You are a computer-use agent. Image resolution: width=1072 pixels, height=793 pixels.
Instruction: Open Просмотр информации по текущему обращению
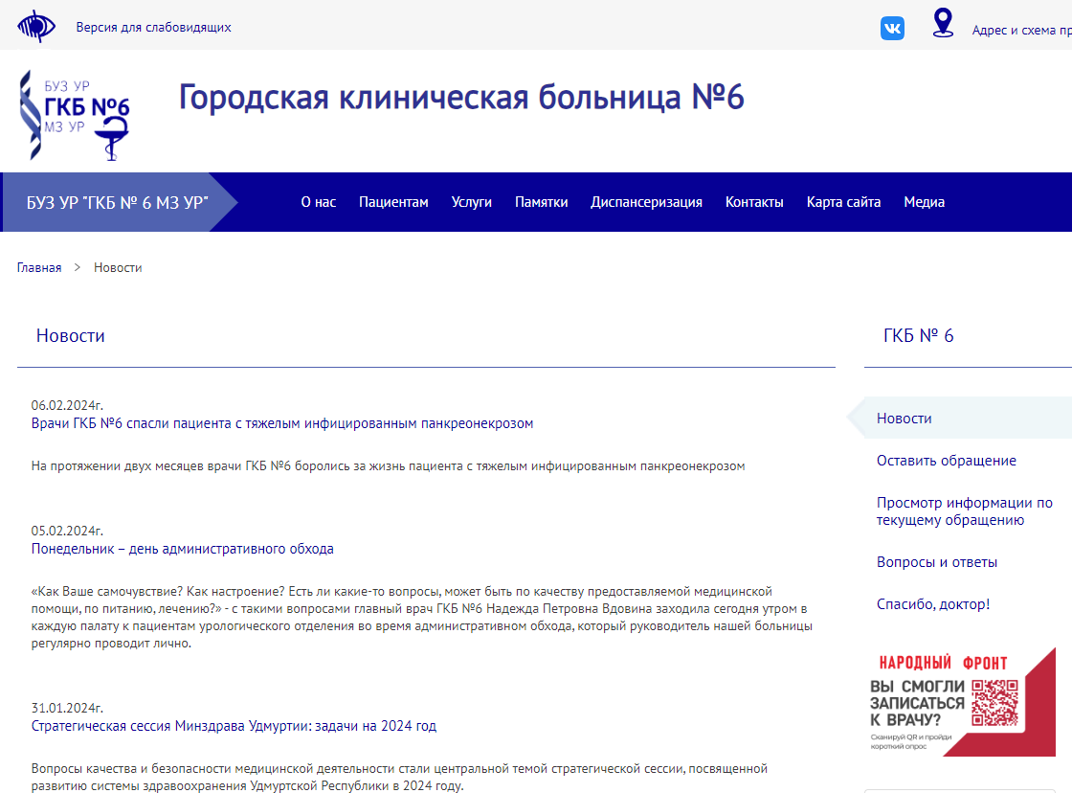click(x=965, y=511)
